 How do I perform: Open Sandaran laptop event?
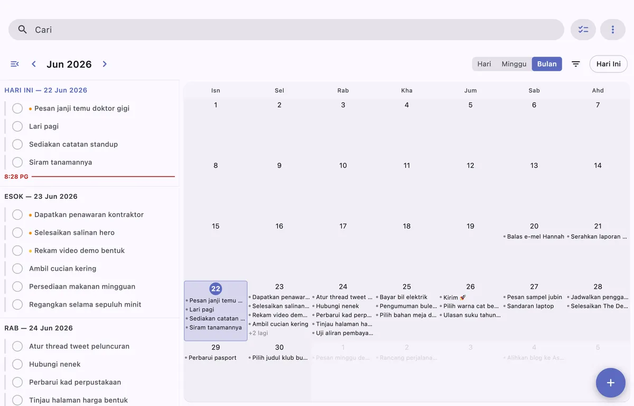534,306
